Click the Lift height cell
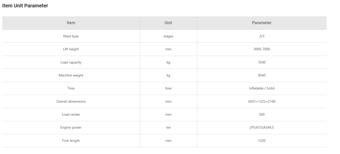Screen dimensions: 340x154 tap(71, 49)
